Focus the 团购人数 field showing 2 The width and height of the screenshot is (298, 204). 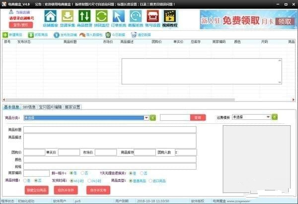point(186,153)
